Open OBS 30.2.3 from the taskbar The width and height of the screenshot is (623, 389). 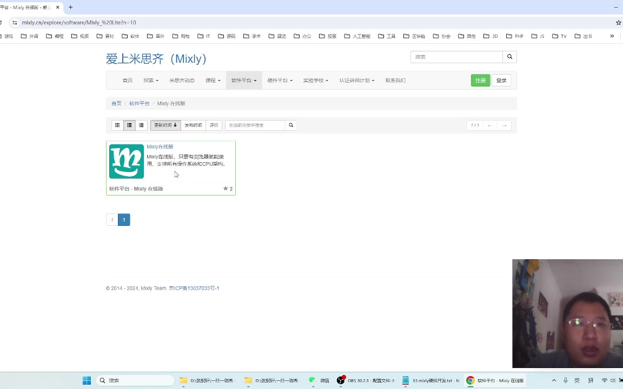[x=366, y=380]
